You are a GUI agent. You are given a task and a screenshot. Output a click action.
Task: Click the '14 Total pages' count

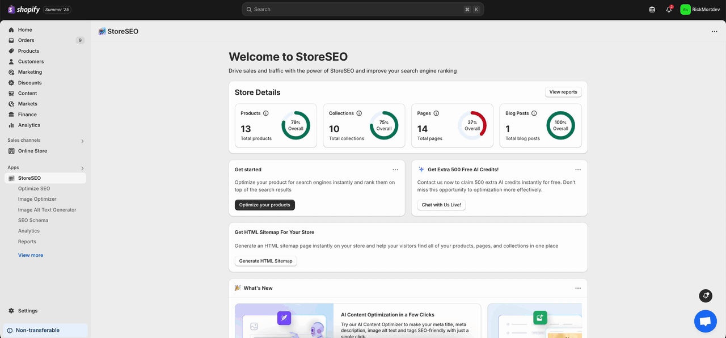point(430,133)
